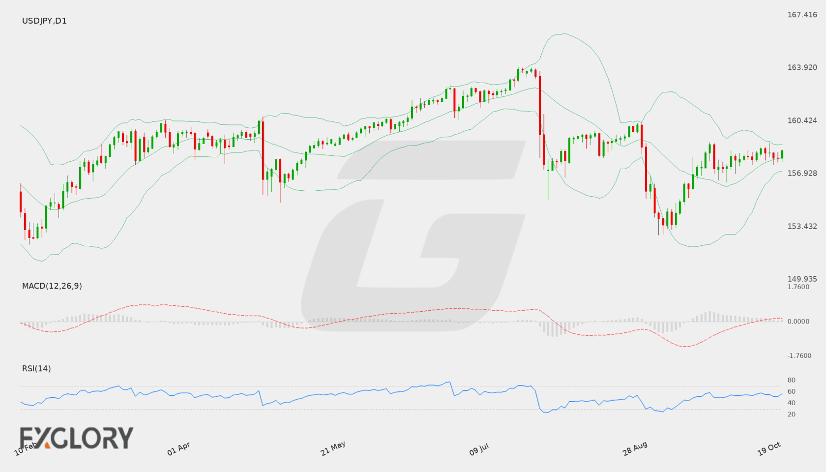Click the RSI 60 level label
The image size is (826, 472).
tap(792, 391)
